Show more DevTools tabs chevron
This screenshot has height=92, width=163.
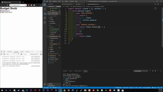point(32,52)
